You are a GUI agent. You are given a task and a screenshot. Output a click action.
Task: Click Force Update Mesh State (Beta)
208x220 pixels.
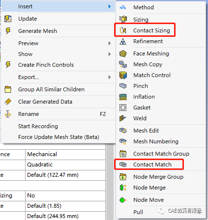(x=59, y=137)
